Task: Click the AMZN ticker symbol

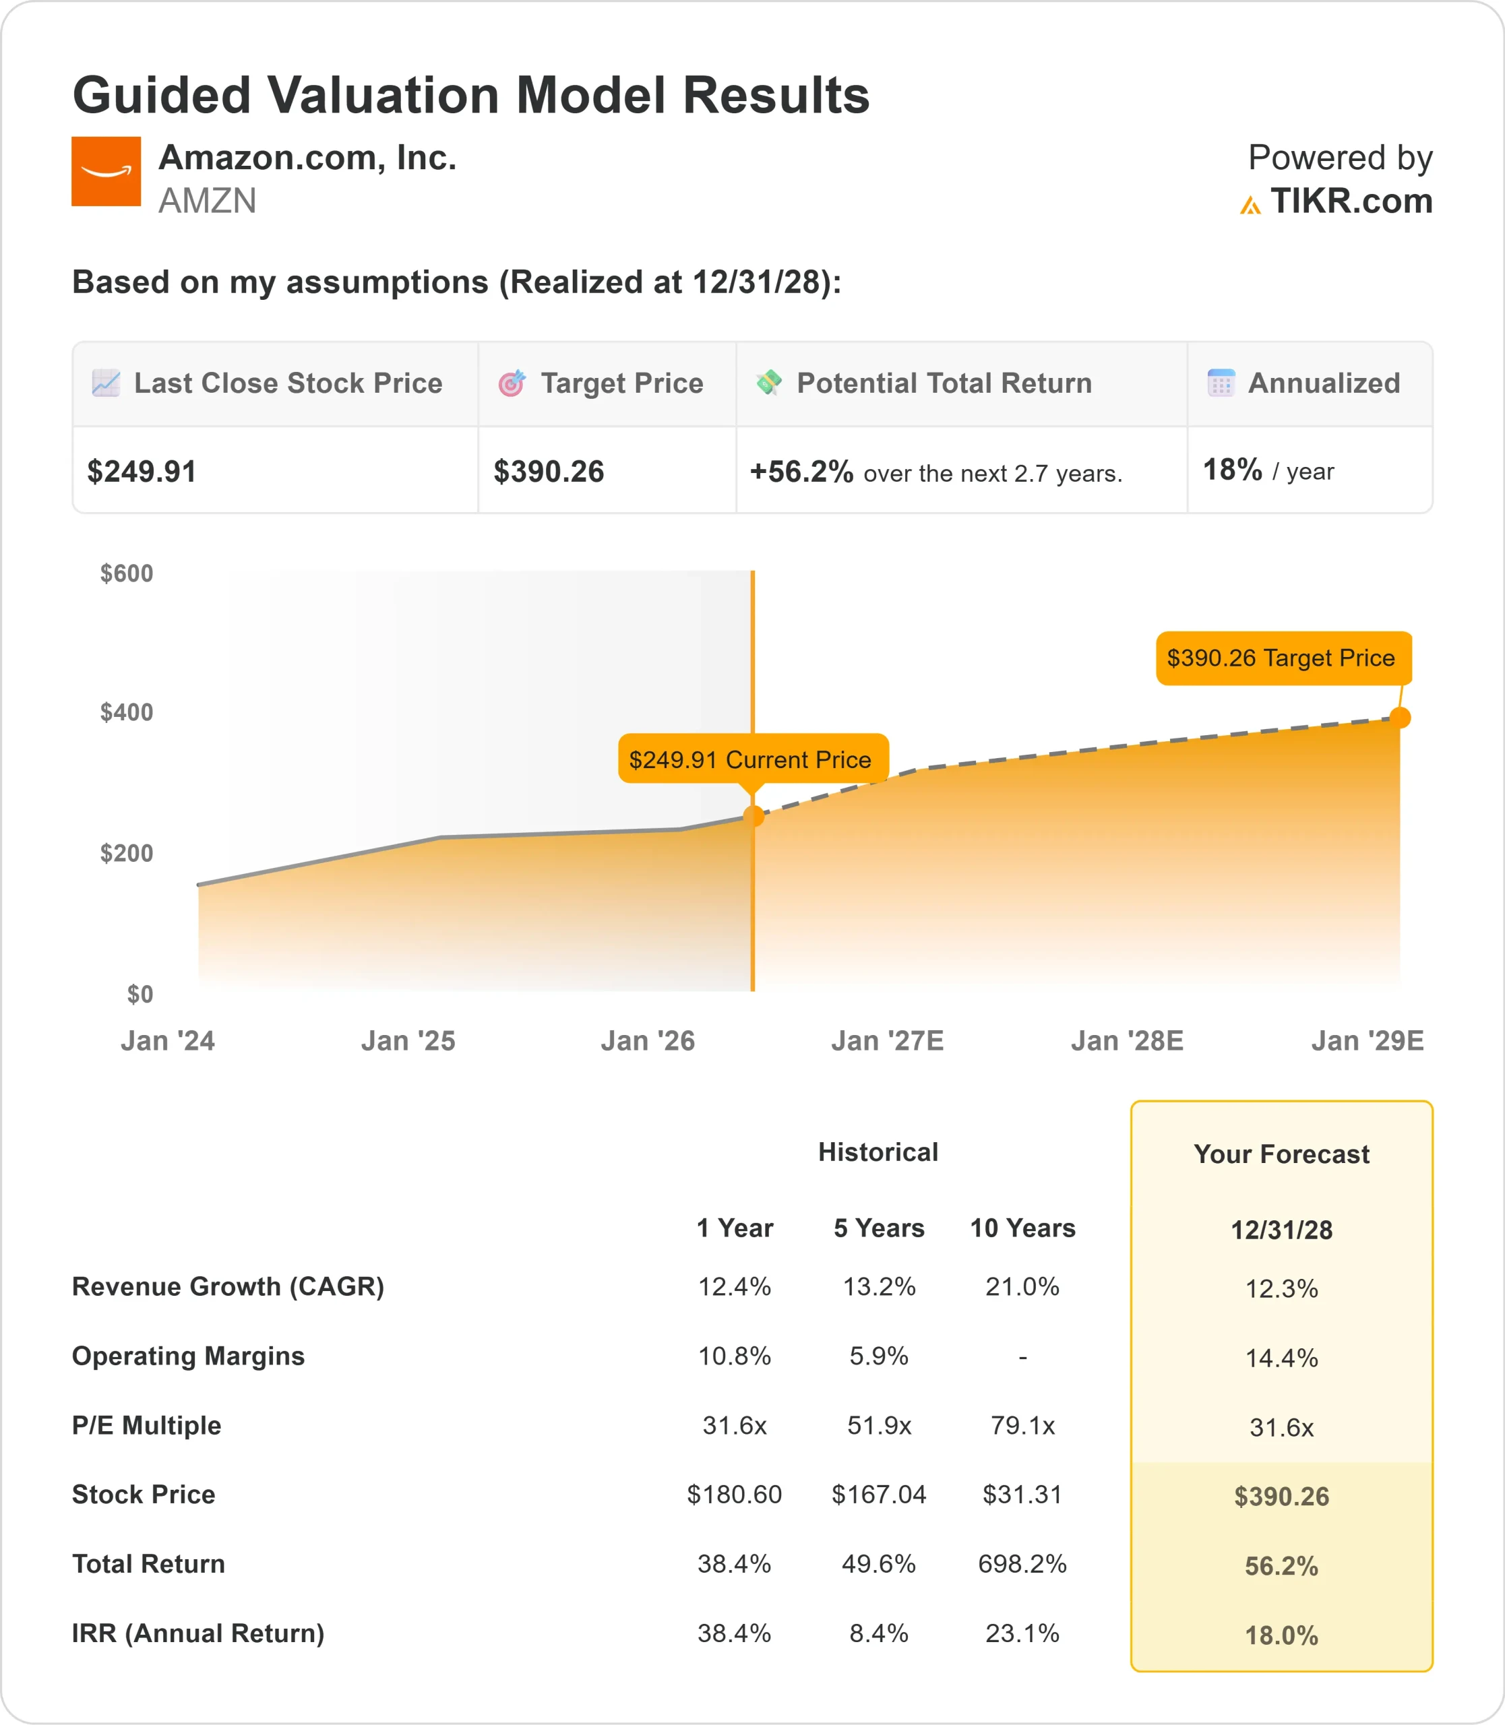Action: pyautogui.click(x=208, y=201)
